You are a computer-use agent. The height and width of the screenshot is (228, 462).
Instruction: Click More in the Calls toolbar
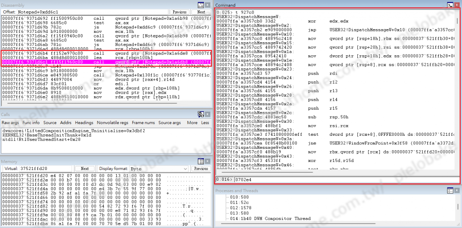click(x=192, y=122)
